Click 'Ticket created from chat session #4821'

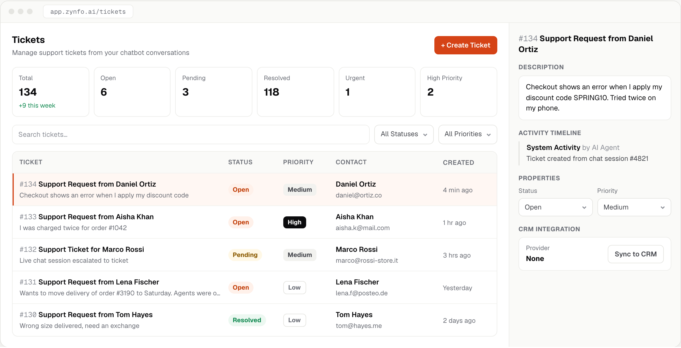point(587,159)
